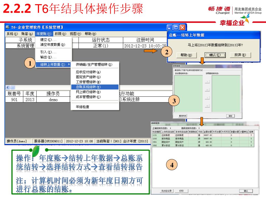Click 确认 in the 结转报告 window

[x=246, y=191]
